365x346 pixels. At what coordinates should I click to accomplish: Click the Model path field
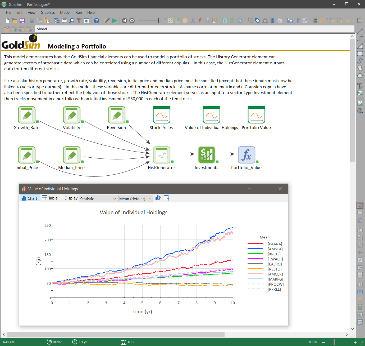195,29
